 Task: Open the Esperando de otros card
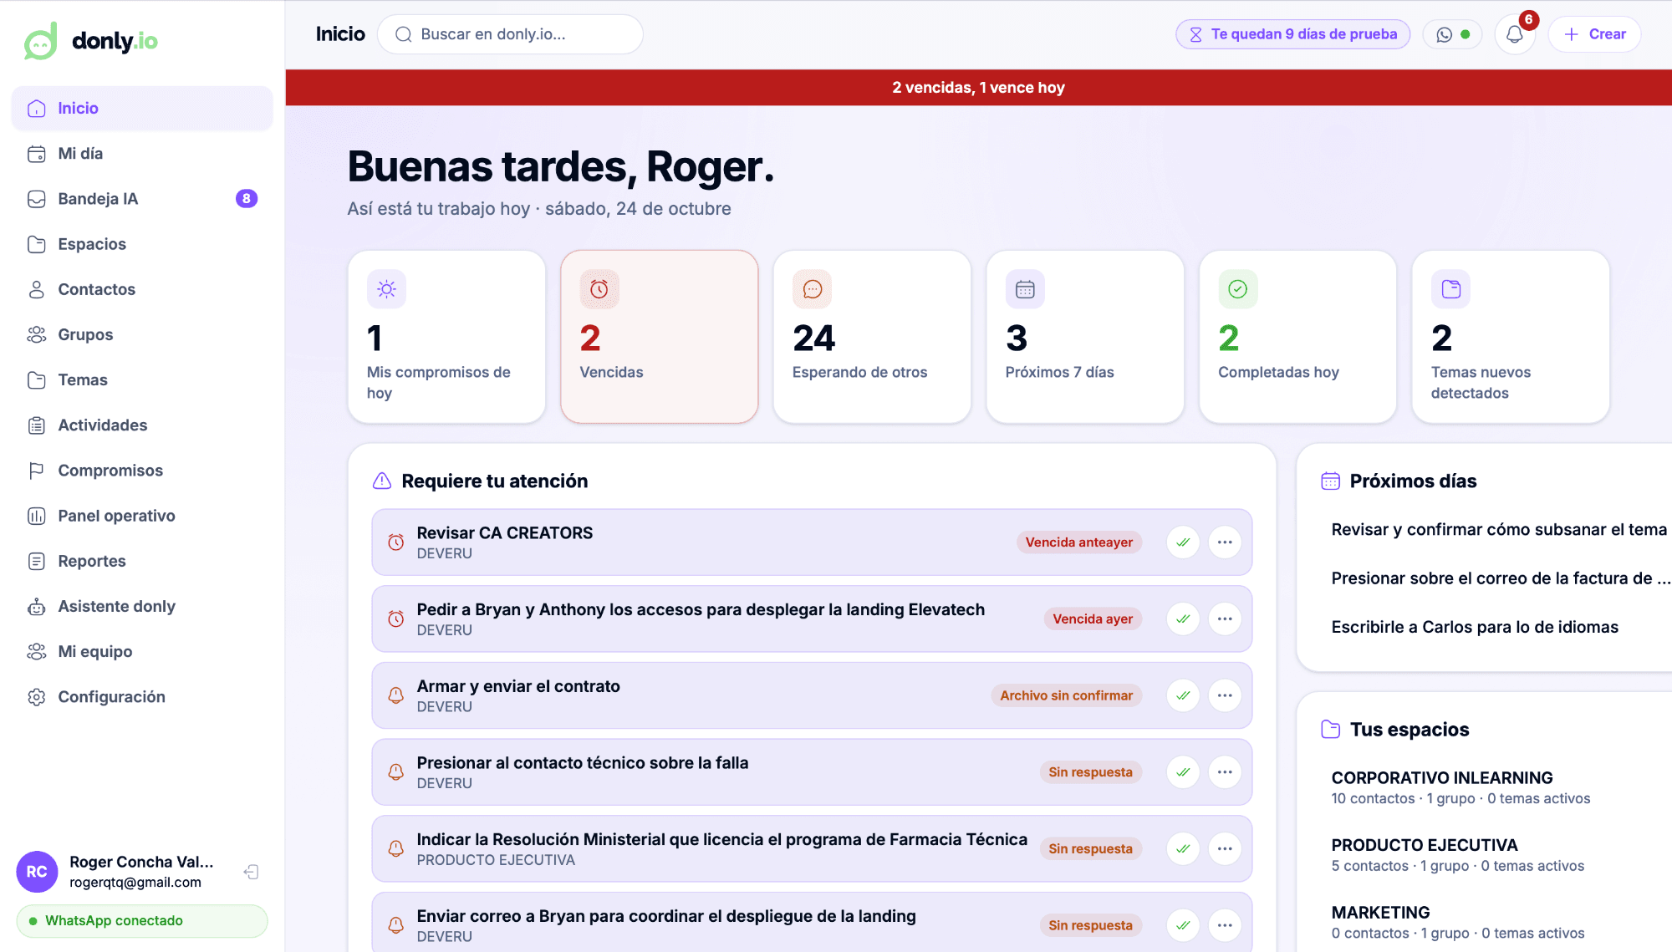tap(872, 337)
